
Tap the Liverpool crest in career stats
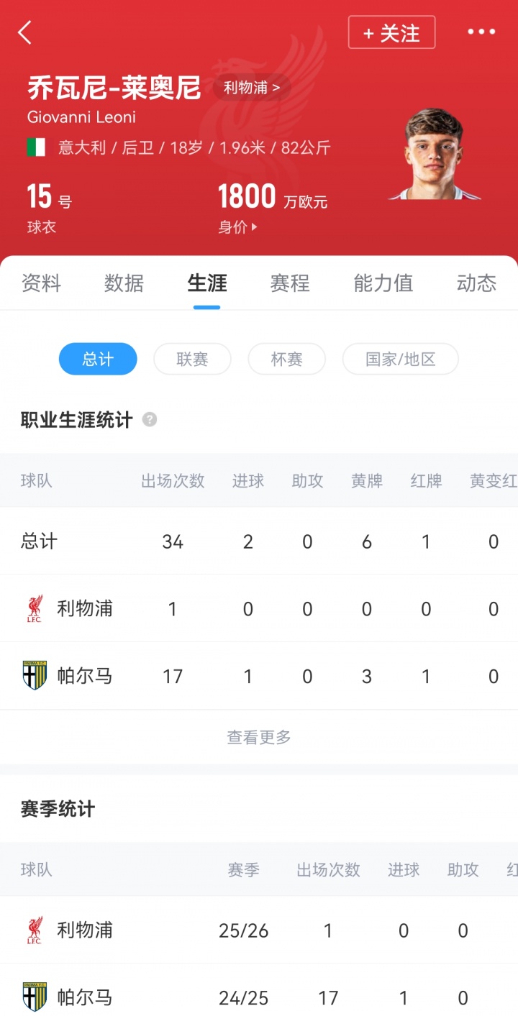[35, 608]
